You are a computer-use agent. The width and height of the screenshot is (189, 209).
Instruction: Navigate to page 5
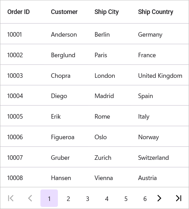(x=126, y=198)
